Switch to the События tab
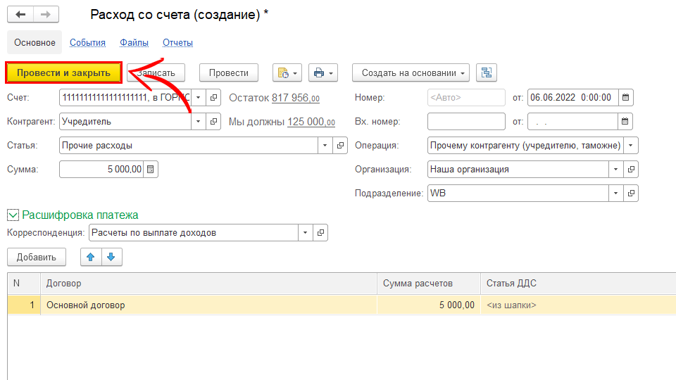 tap(87, 43)
